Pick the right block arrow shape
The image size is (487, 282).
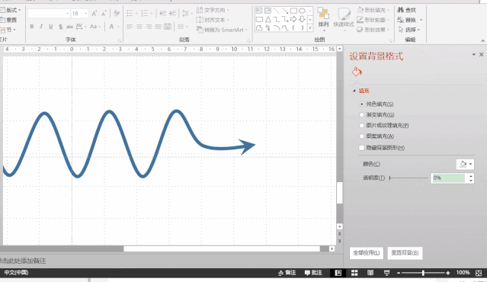[293, 19]
